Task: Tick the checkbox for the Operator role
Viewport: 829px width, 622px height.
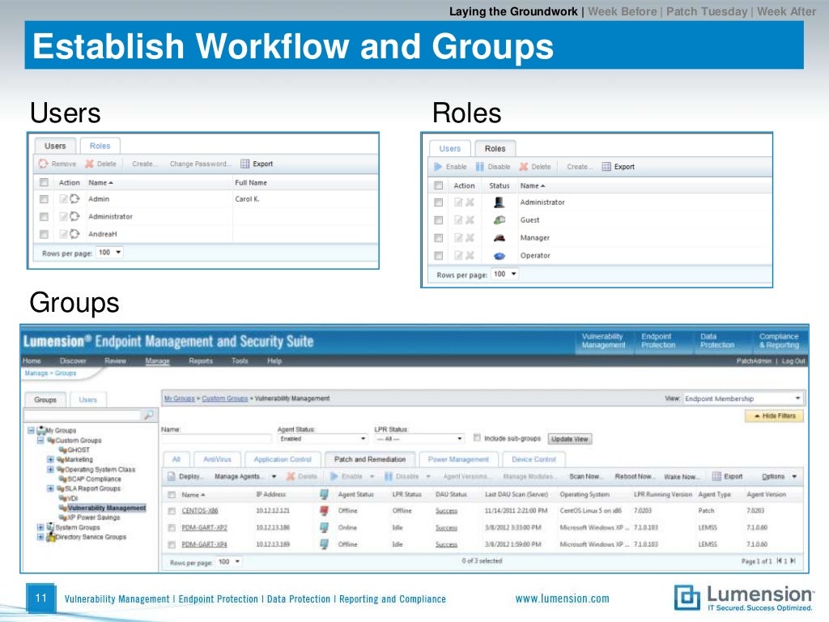Action: pyautogui.click(x=438, y=256)
